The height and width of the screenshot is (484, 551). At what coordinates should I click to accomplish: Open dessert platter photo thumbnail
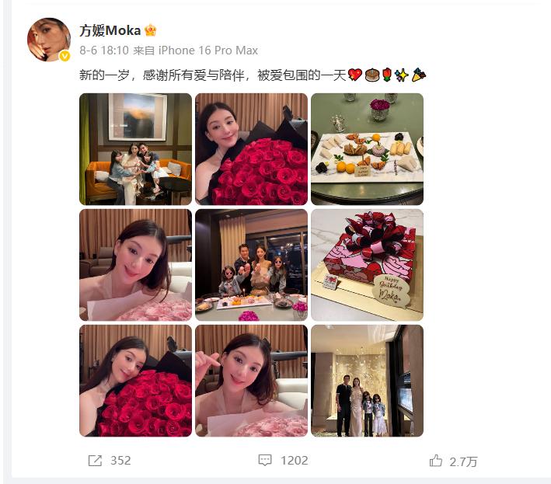click(x=368, y=149)
